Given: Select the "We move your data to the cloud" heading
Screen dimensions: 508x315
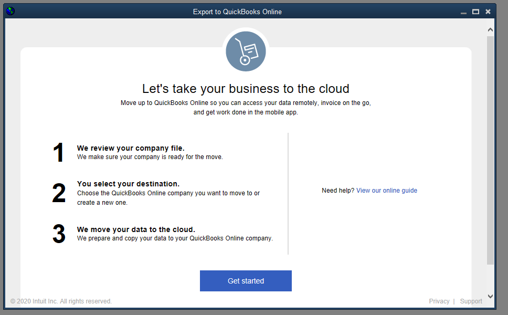Looking at the screenshot, I should pyautogui.click(x=136, y=229).
